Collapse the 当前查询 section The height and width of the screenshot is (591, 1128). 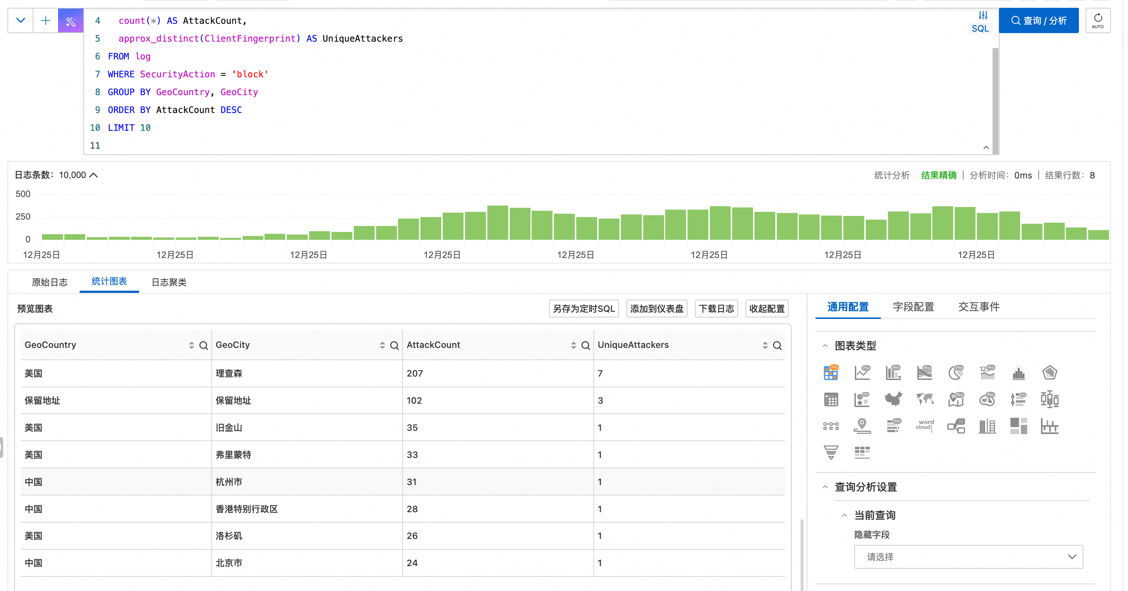tap(845, 515)
